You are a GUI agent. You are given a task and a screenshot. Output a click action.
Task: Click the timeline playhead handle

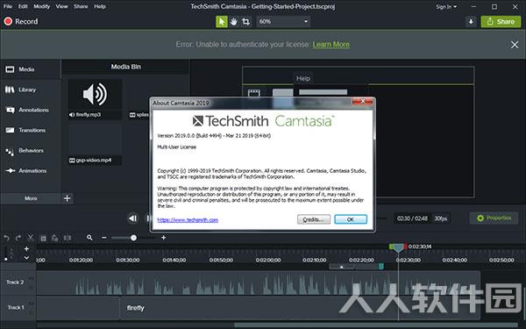click(398, 247)
